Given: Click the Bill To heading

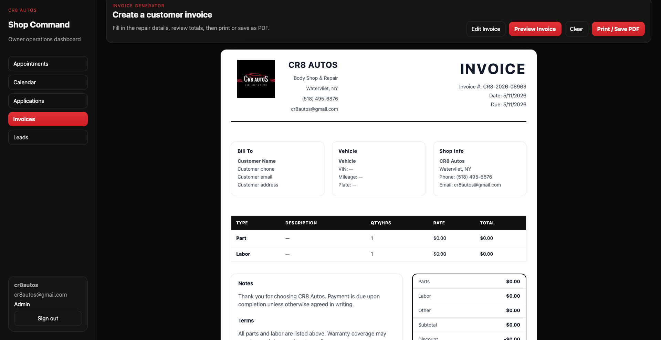Looking at the screenshot, I should (x=245, y=151).
